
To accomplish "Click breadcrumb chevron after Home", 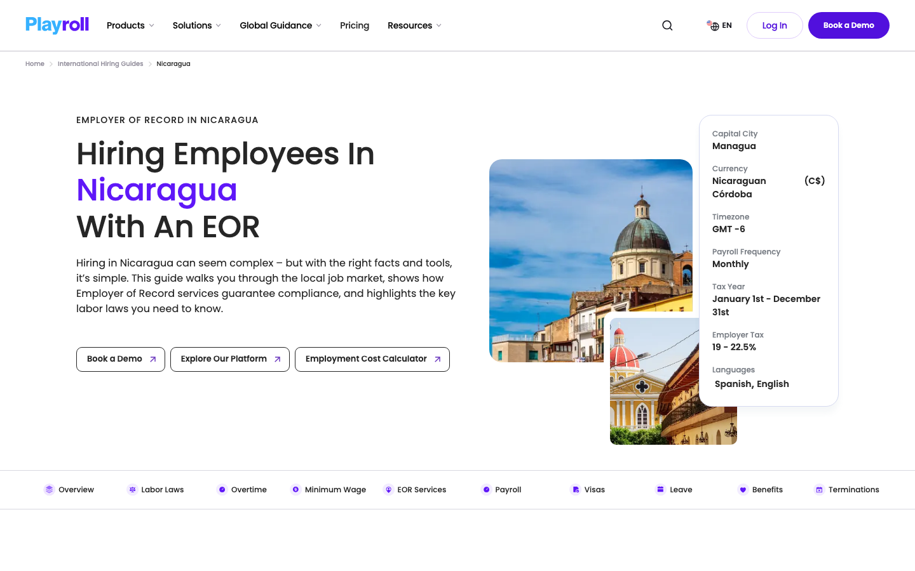I will [x=51, y=64].
